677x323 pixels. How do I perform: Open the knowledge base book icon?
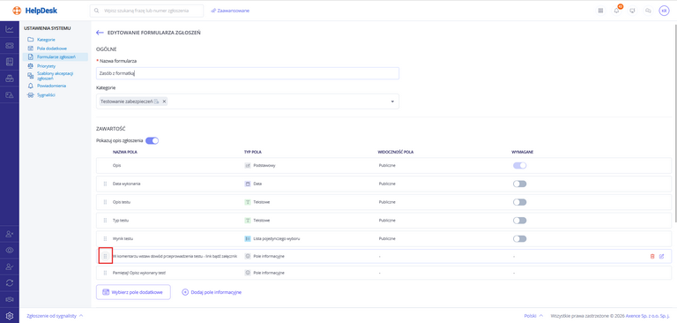click(x=10, y=62)
